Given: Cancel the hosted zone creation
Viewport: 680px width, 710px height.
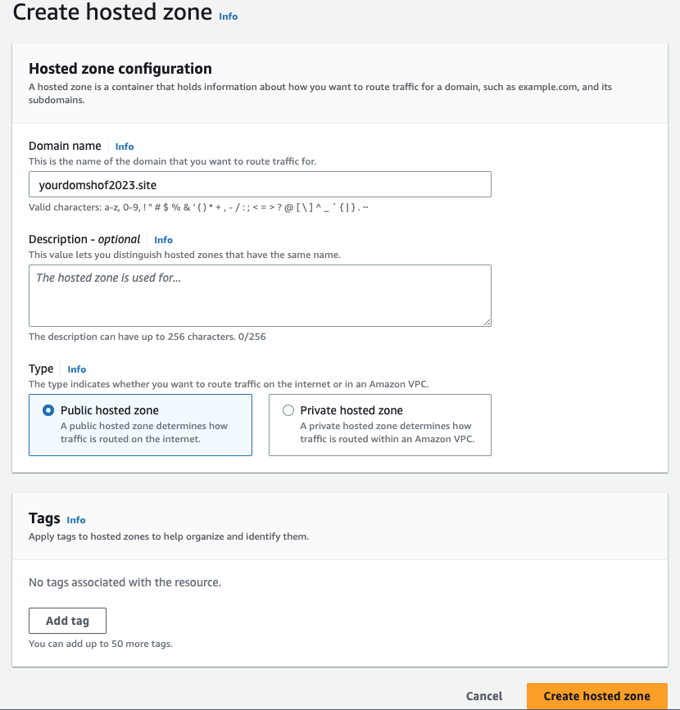Looking at the screenshot, I should [484, 696].
